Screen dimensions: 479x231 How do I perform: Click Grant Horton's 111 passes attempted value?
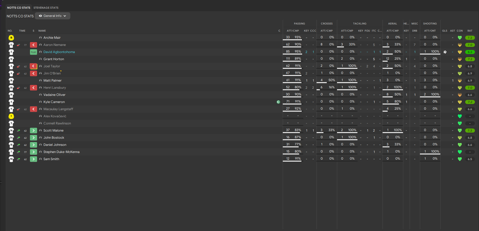pos(288,59)
